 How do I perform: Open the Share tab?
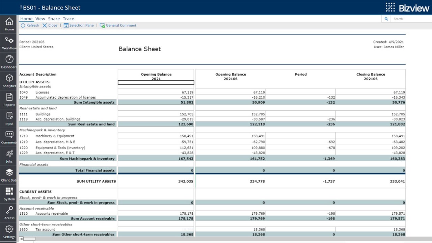(54, 19)
